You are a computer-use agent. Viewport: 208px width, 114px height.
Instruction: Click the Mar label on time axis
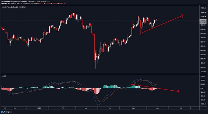[x=86, y=108]
